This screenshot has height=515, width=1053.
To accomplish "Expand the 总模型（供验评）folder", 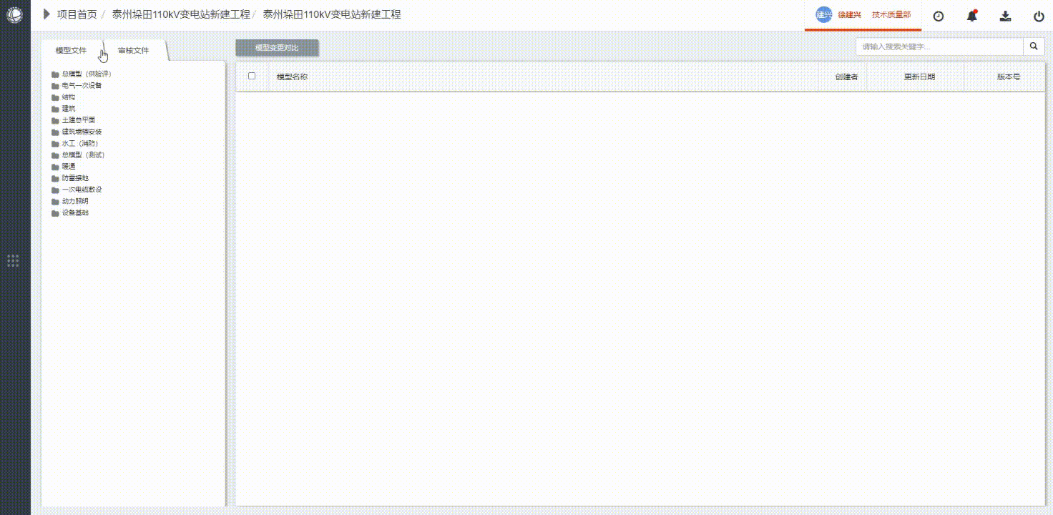I will click(86, 74).
